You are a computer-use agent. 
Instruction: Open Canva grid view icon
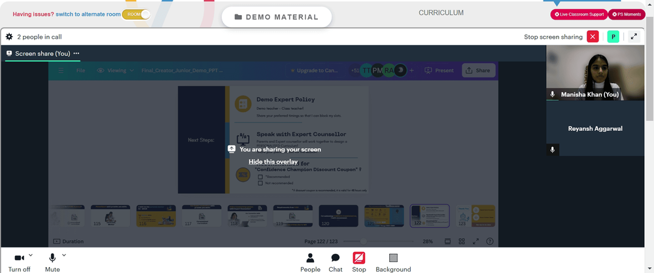point(462,242)
